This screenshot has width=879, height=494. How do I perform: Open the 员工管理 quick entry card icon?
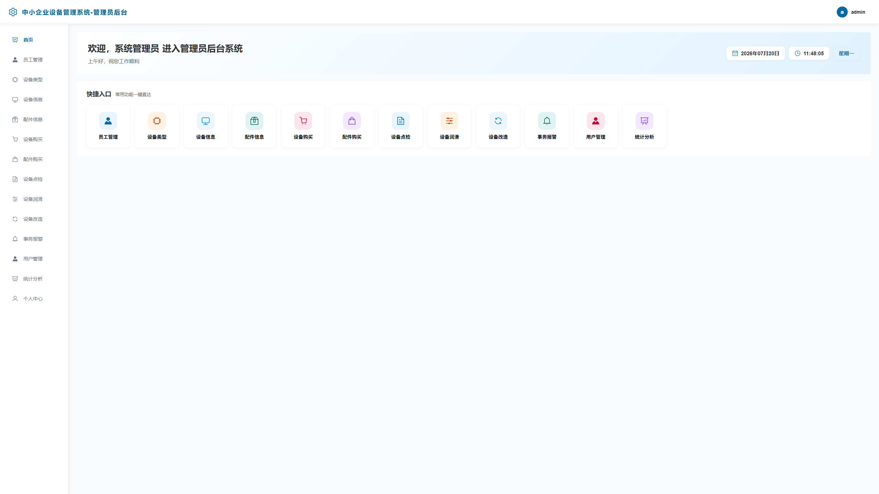[x=108, y=121]
